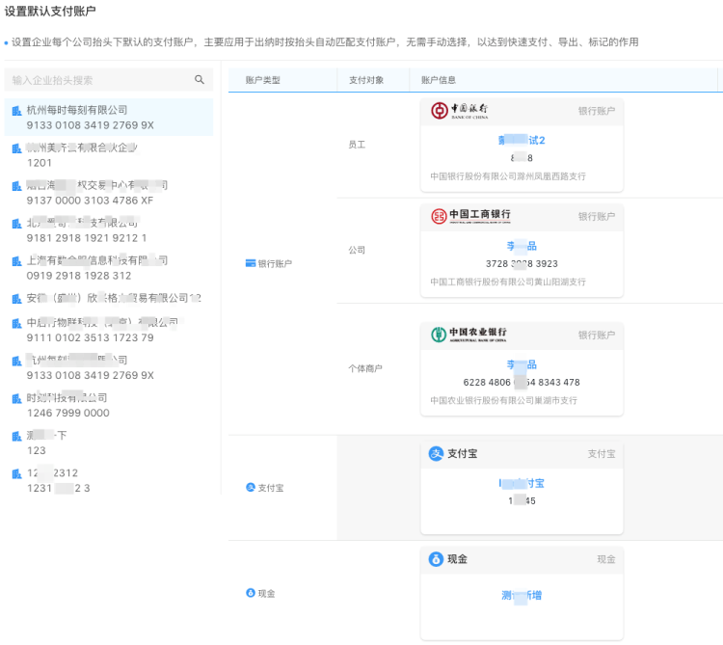Click the ICBC 中国工商银行 logo
This screenshot has height=645, width=723.
pyautogui.click(x=471, y=216)
